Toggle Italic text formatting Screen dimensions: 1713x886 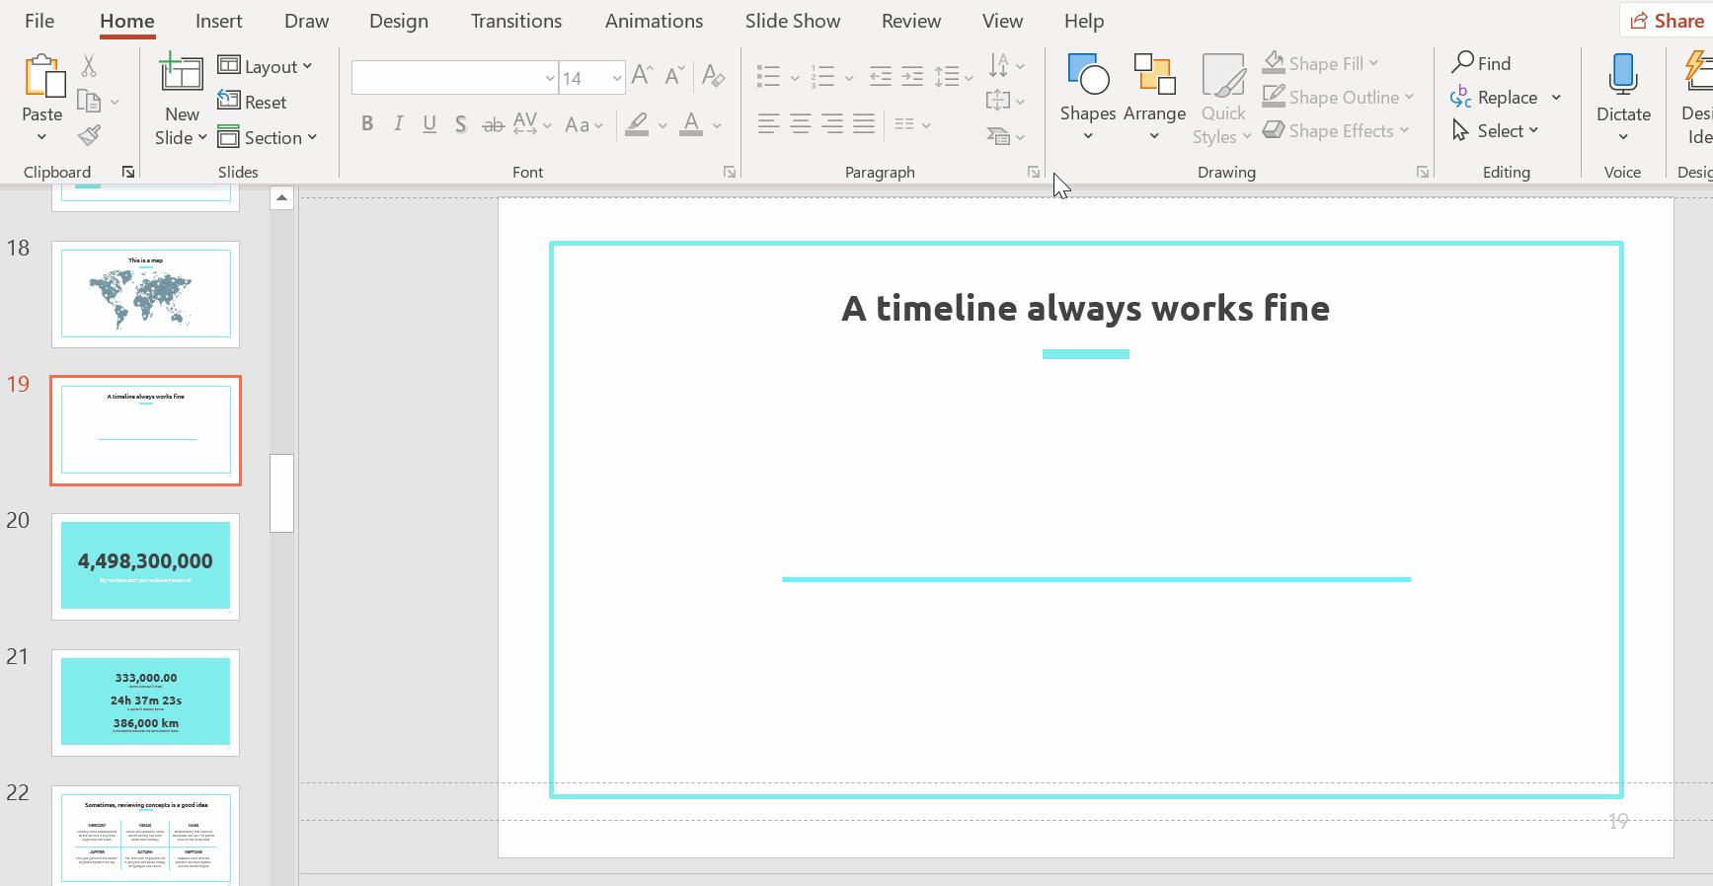[x=399, y=124]
